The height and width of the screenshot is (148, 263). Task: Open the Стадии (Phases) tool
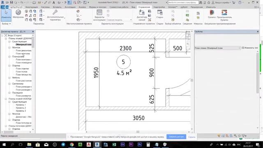[x=160, y=14]
